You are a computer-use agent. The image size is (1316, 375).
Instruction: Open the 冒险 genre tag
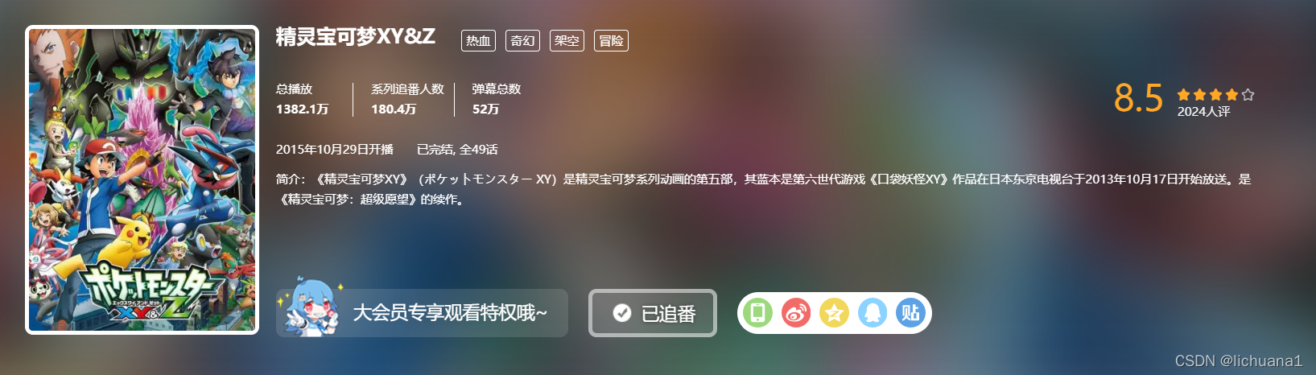pyautogui.click(x=611, y=40)
